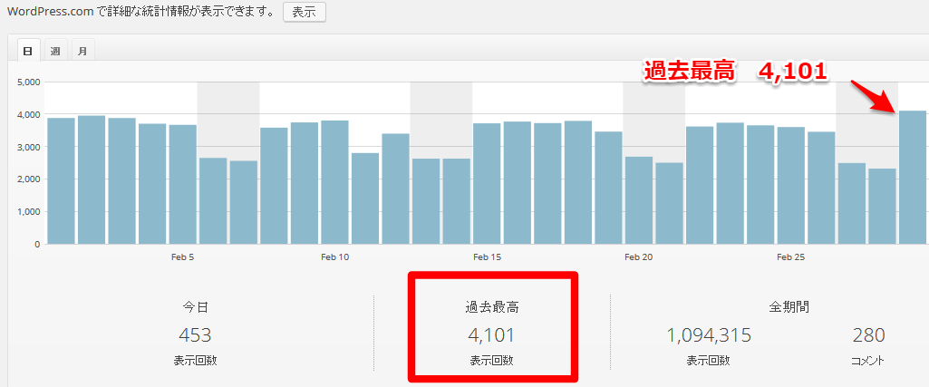Switch to the 週 (weekly) tab

55,50
